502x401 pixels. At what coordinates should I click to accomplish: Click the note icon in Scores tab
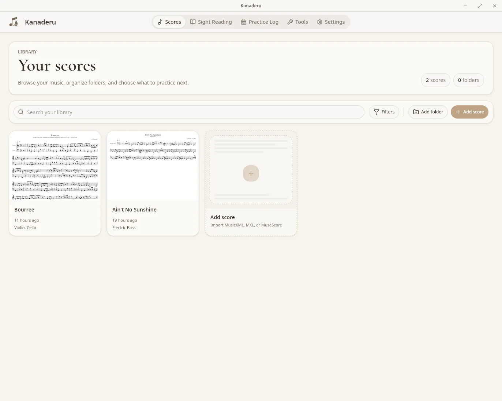click(x=160, y=22)
